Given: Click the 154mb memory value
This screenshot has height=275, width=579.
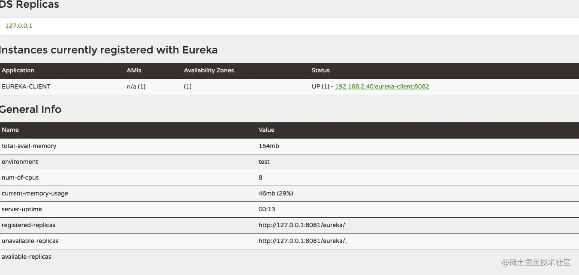Looking at the screenshot, I should (x=269, y=146).
